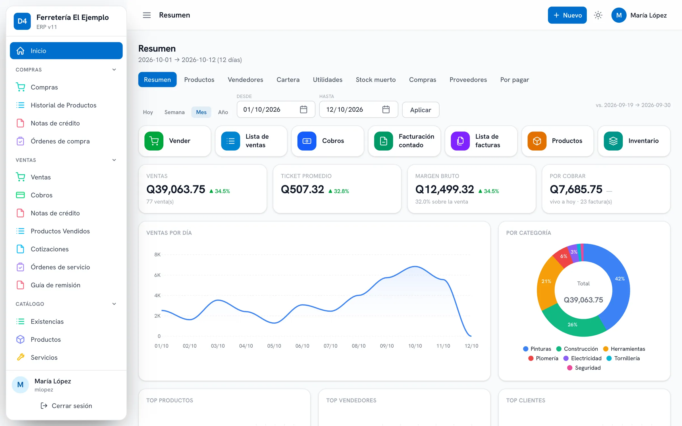Screen dimensions: 682x426
Task: Open Cotizaciones from the sidebar
Action: coord(66,249)
